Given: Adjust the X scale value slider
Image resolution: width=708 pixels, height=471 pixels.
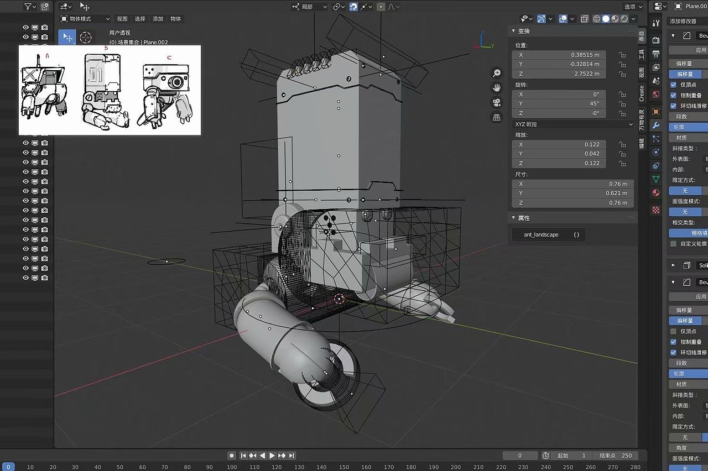Looking at the screenshot, I should tap(558, 144).
